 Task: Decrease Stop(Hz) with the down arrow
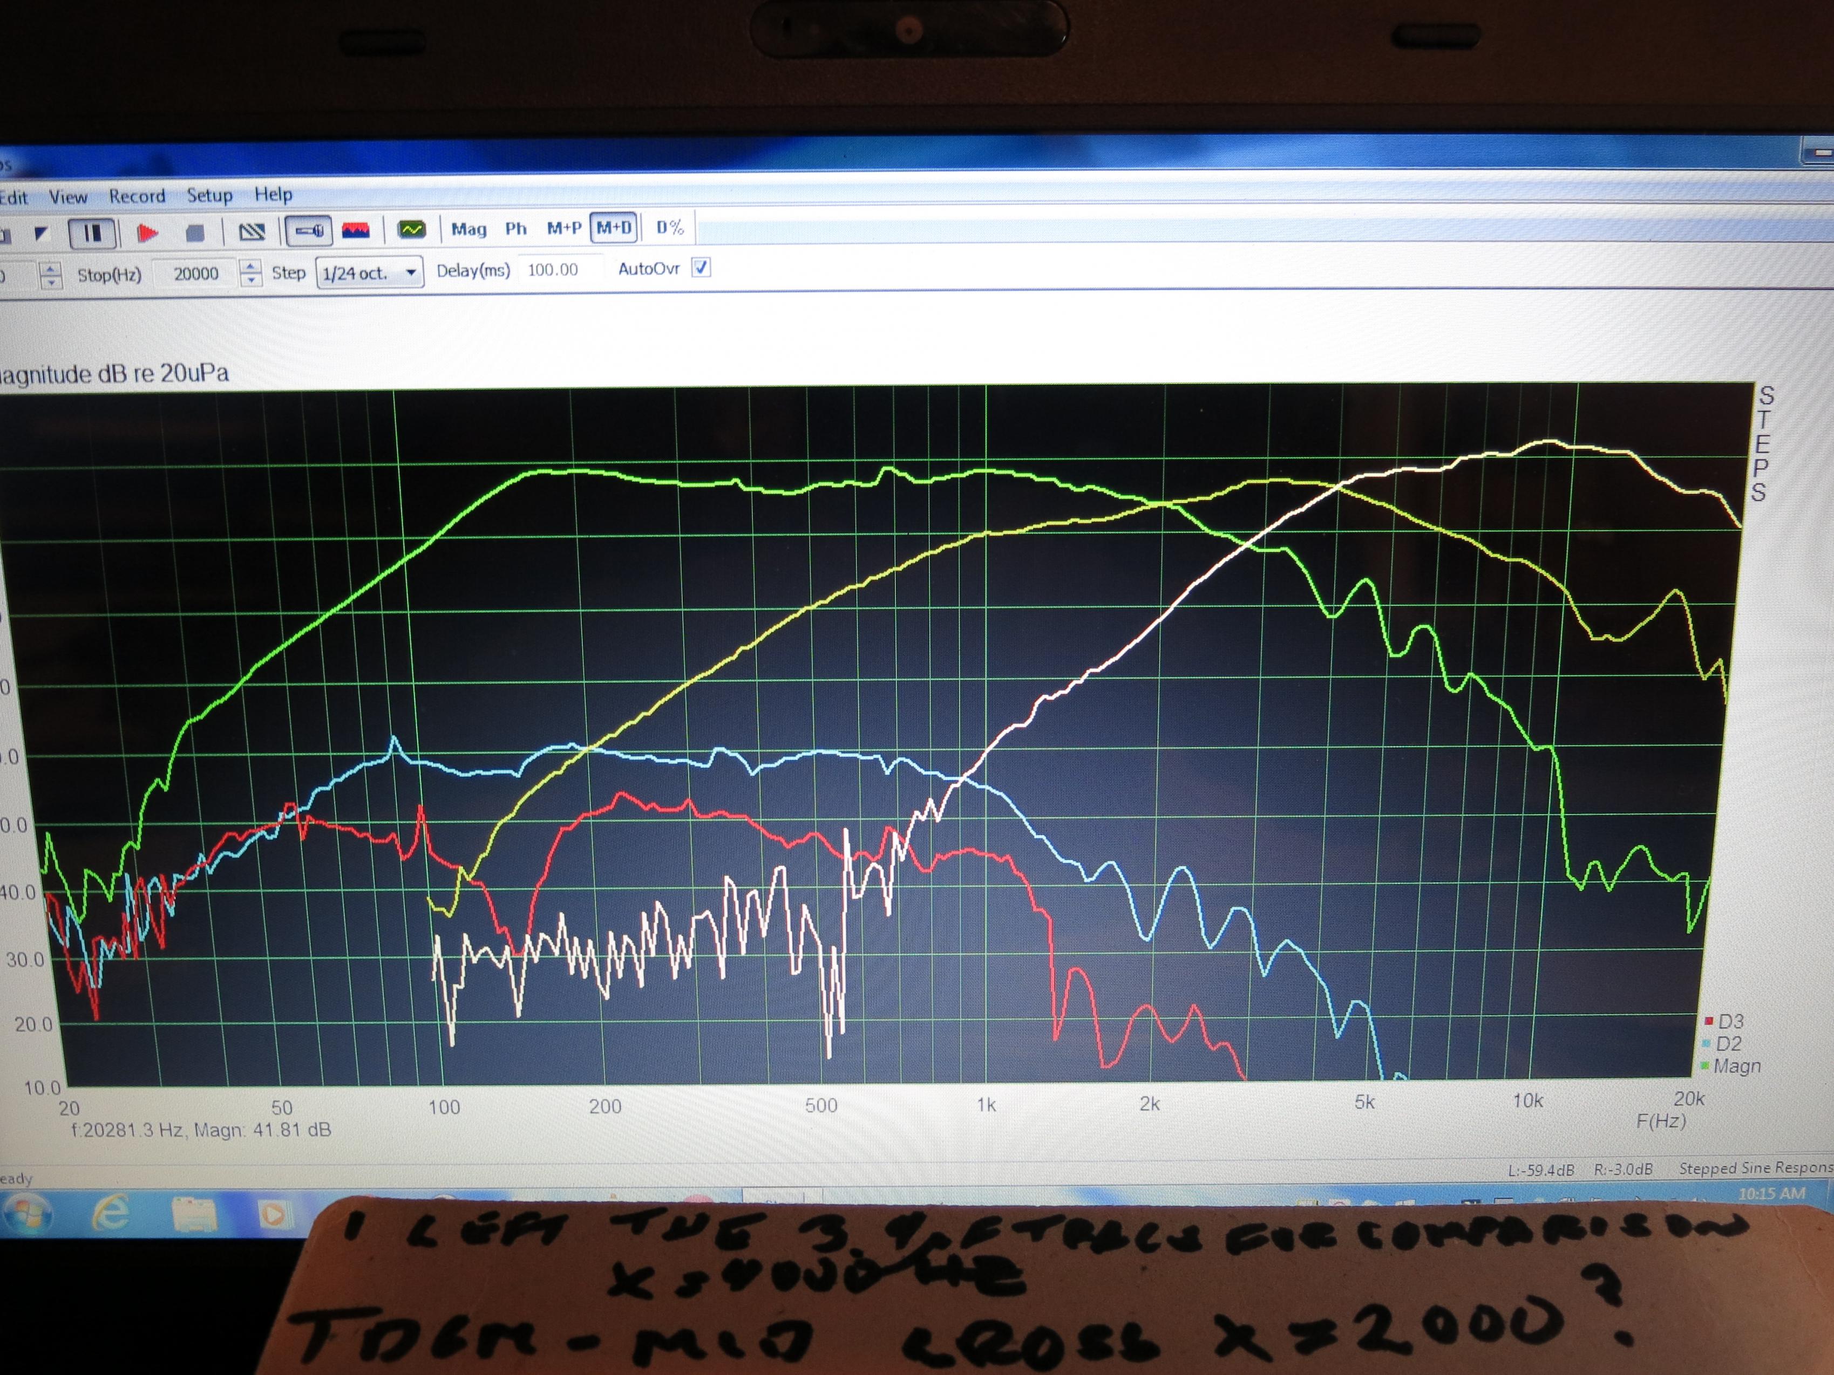(x=249, y=280)
